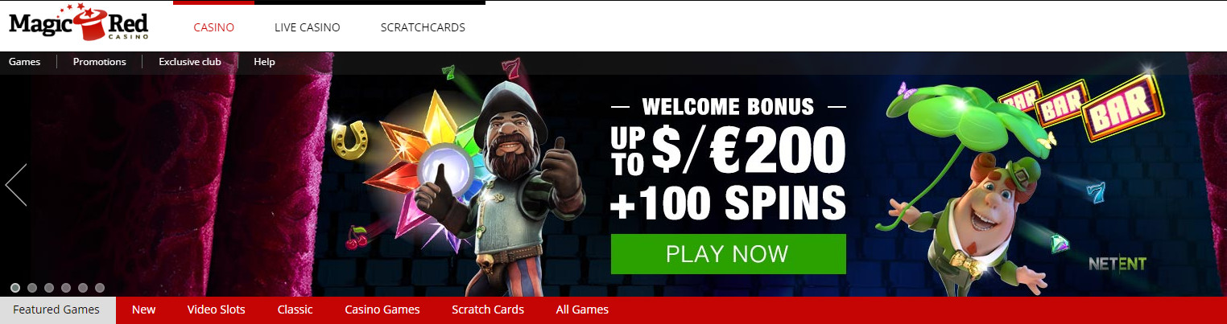This screenshot has height=324, width=1227.
Task: Switch to the Scratchcards tab
Action: [423, 27]
